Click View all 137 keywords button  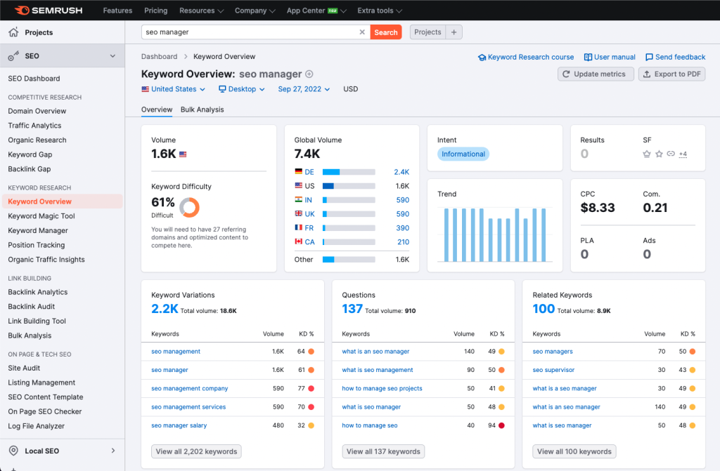pyautogui.click(x=383, y=451)
